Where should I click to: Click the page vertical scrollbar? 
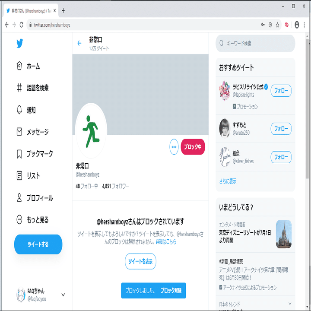point(307,109)
